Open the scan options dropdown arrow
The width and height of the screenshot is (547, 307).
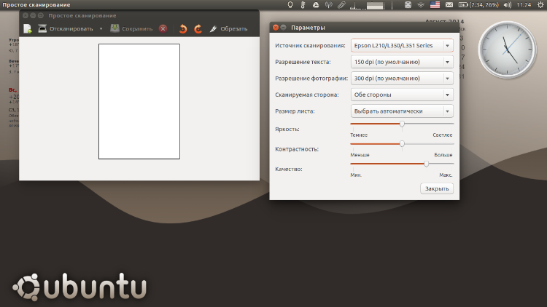101,29
